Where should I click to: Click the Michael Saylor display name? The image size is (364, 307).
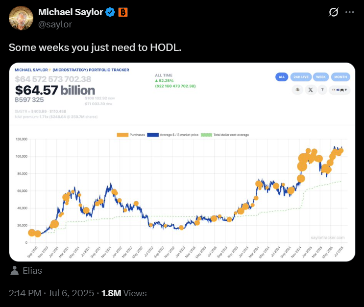[71, 12]
